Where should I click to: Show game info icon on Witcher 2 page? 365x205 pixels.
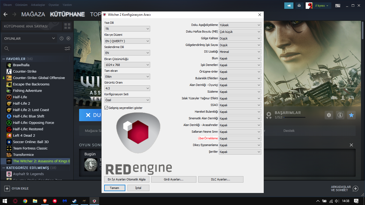(x=340, y=115)
